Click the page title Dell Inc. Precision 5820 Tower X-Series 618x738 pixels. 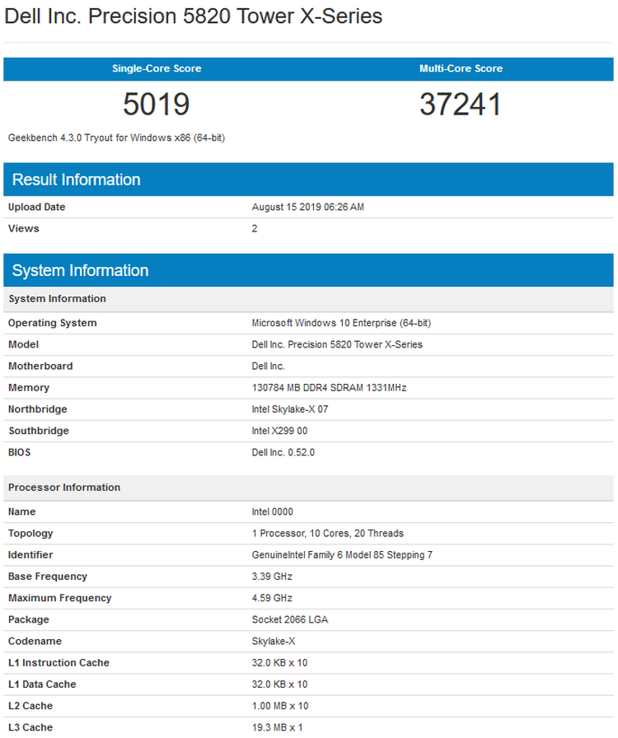point(193,16)
